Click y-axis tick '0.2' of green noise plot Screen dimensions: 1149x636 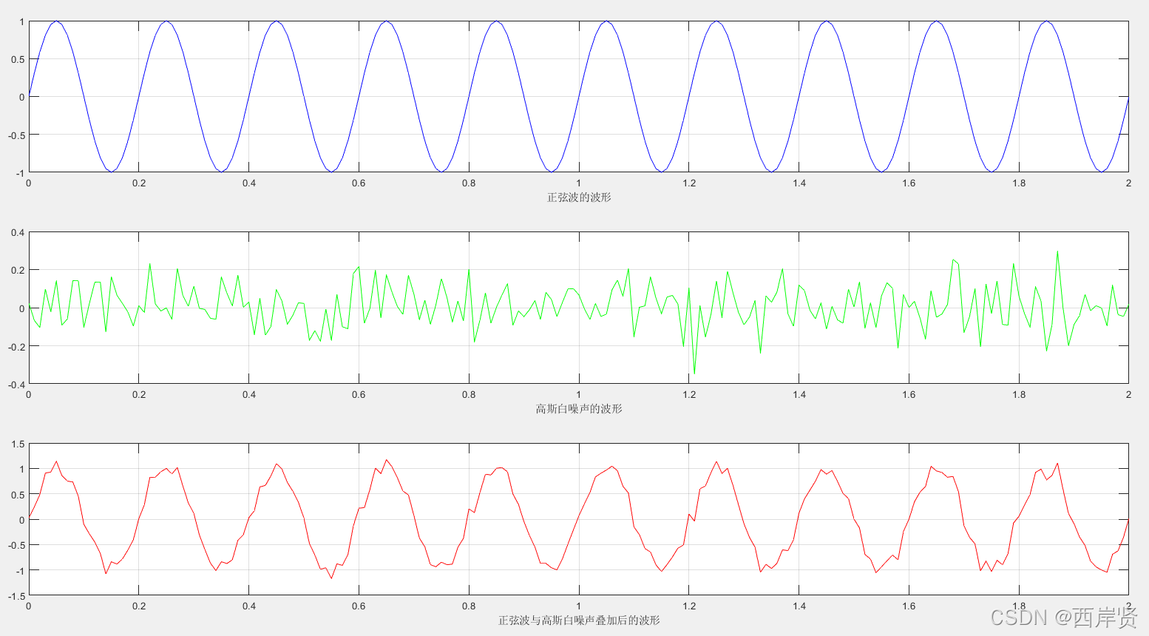click(18, 271)
